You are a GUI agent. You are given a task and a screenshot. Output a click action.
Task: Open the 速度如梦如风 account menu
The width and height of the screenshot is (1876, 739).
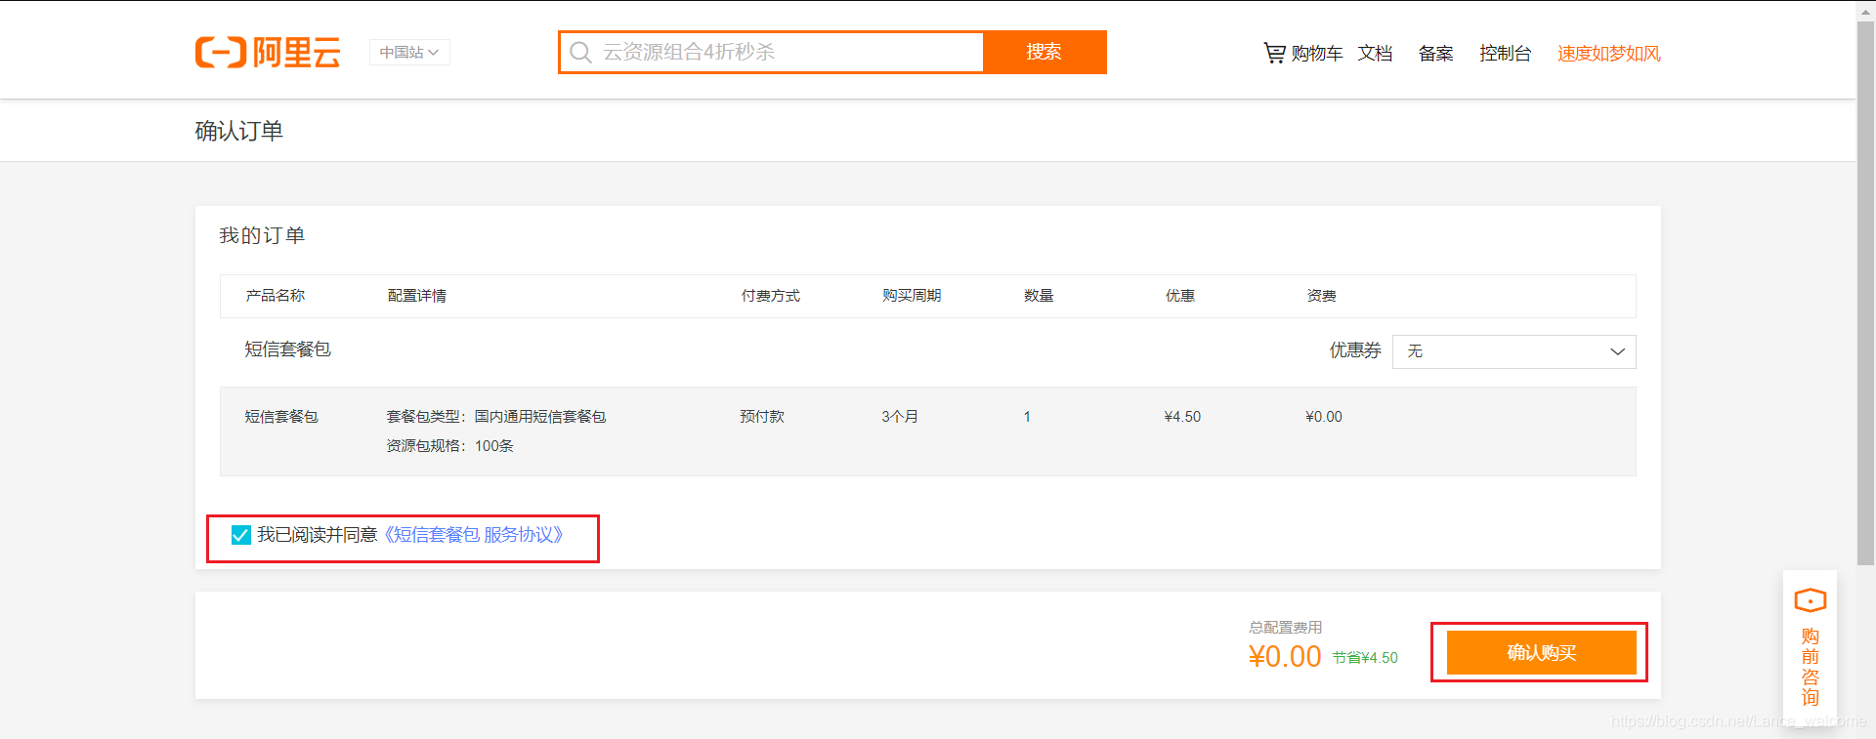click(1608, 53)
